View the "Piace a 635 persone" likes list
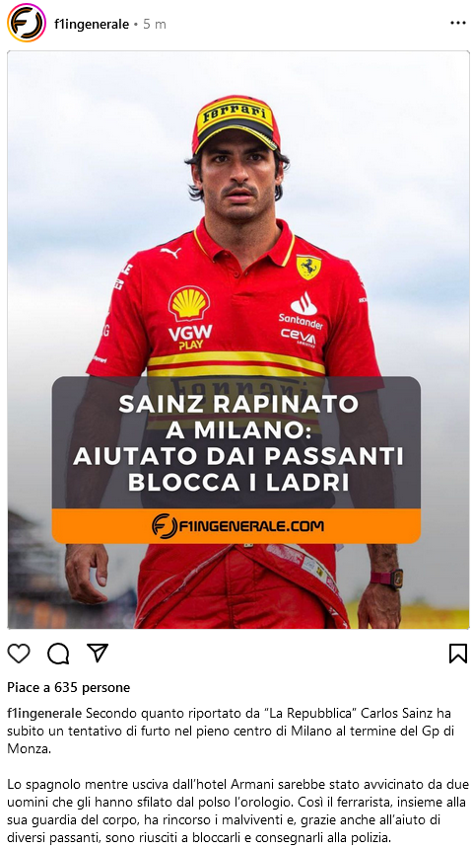The image size is (473, 850). tap(69, 687)
